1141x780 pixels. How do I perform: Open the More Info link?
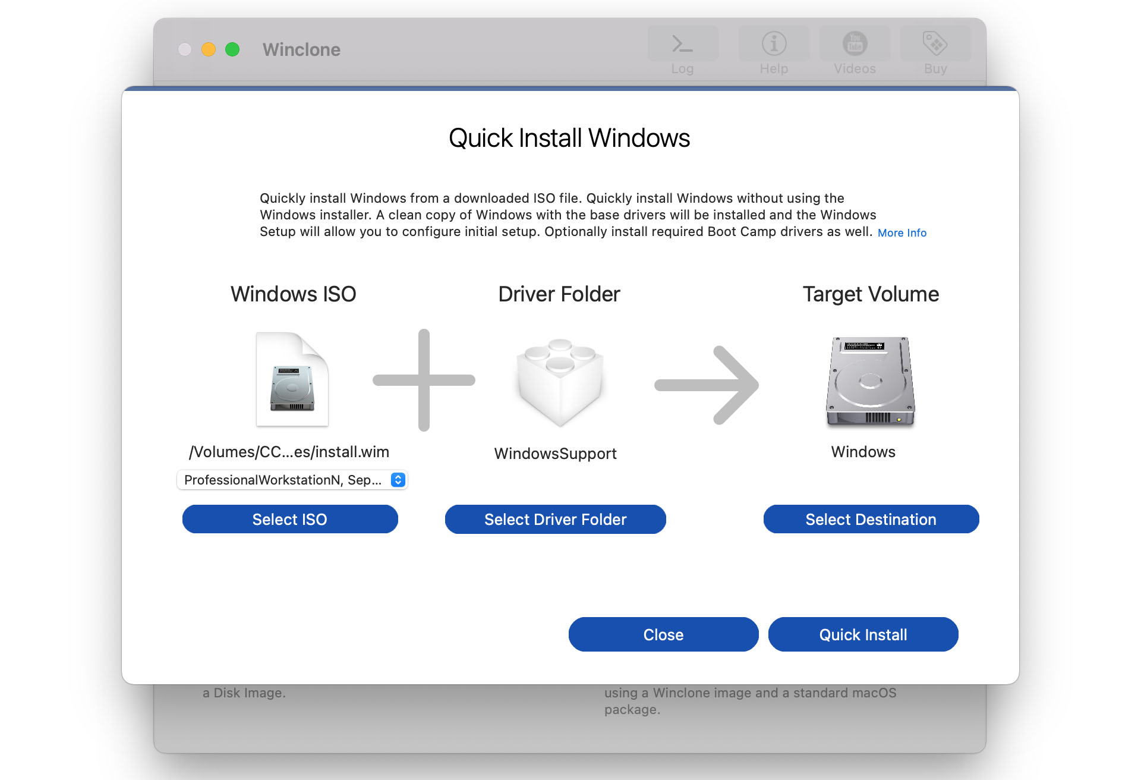pyautogui.click(x=902, y=232)
